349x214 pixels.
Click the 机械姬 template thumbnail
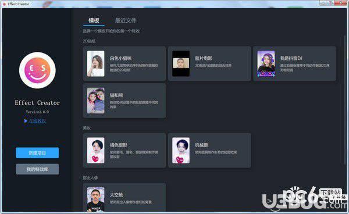pyautogui.click(x=181, y=151)
